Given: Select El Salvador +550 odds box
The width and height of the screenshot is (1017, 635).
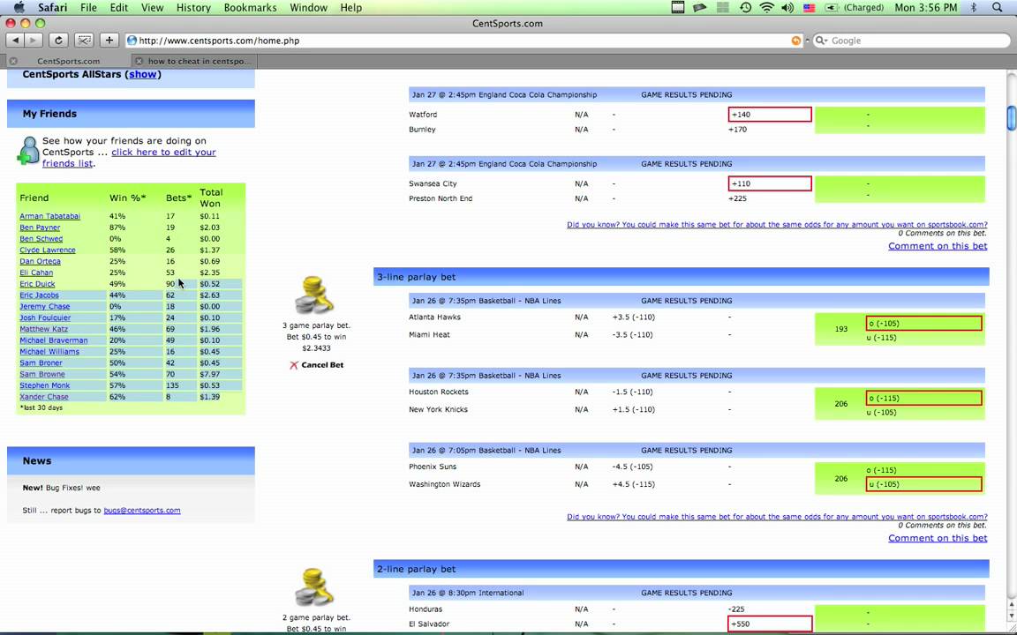Looking at the screenshot, I should coord(770,624).
